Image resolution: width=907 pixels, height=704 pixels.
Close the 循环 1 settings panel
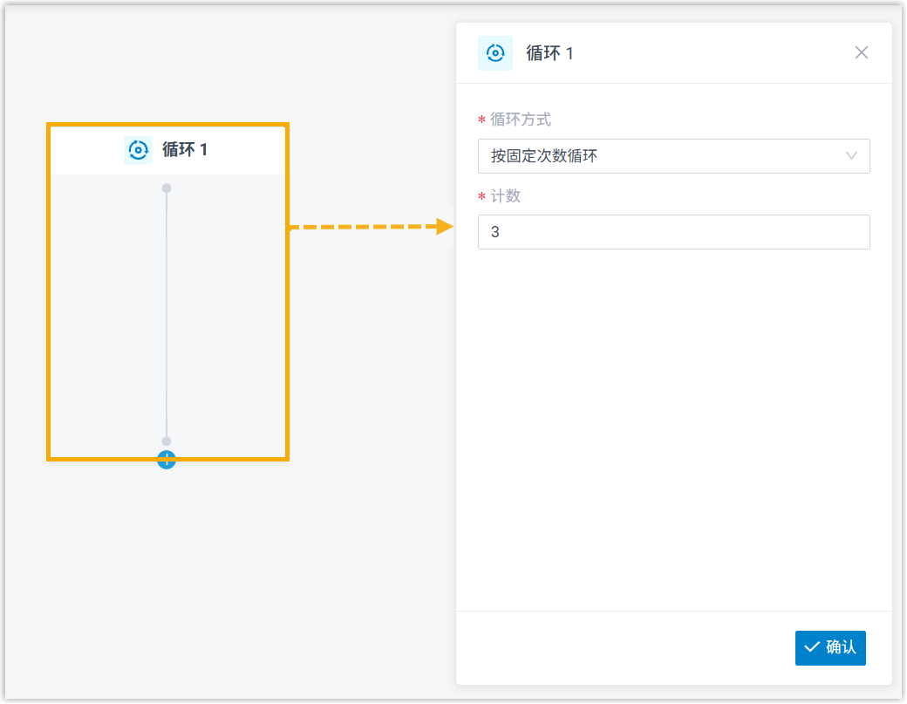point(862,52)
